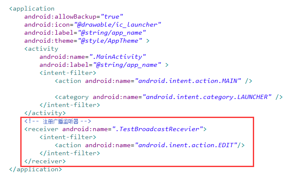This screenshot has height=181, width=304.
Task: Click the ".MainActivity" name value
Action: 118,57
